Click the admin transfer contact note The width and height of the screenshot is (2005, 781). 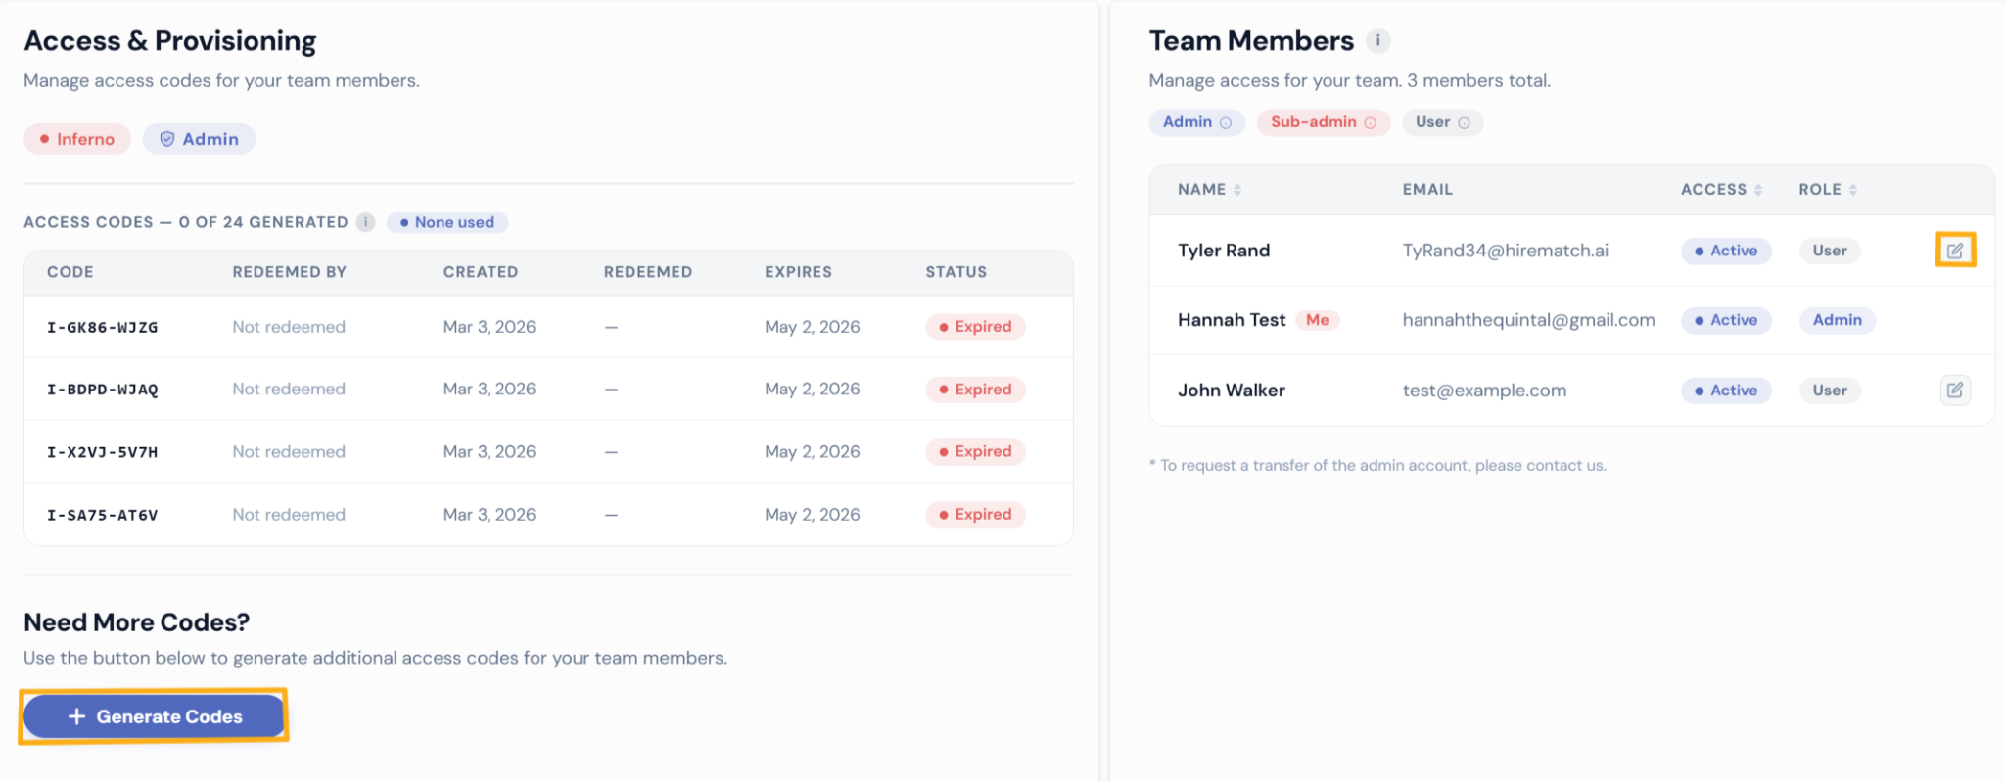click(x=1377, y=466)
